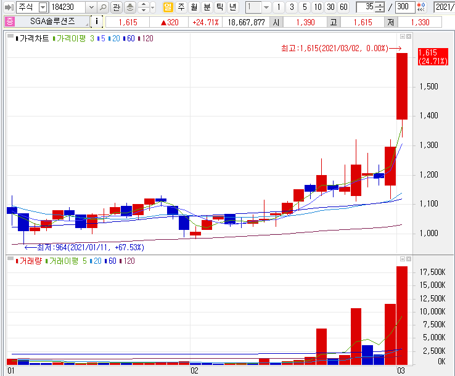
Task: Click the interval preset button 3
Action: [x=292, y=7]
